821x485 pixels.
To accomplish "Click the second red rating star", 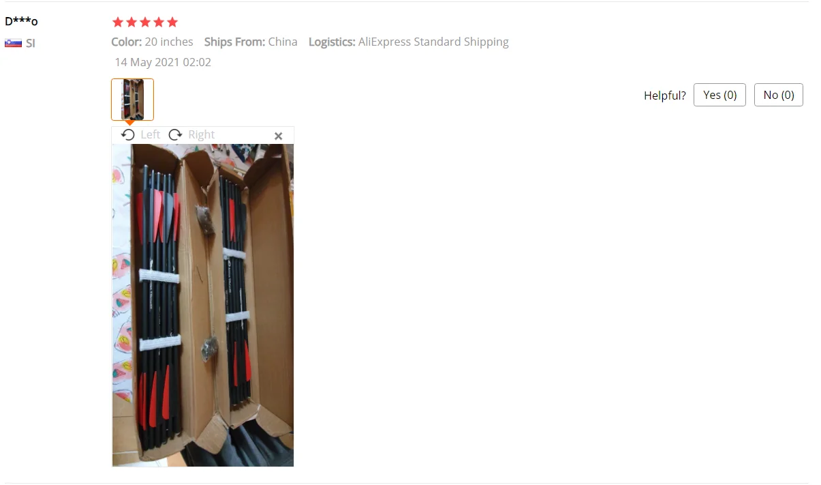I will [x=131, y=22].
